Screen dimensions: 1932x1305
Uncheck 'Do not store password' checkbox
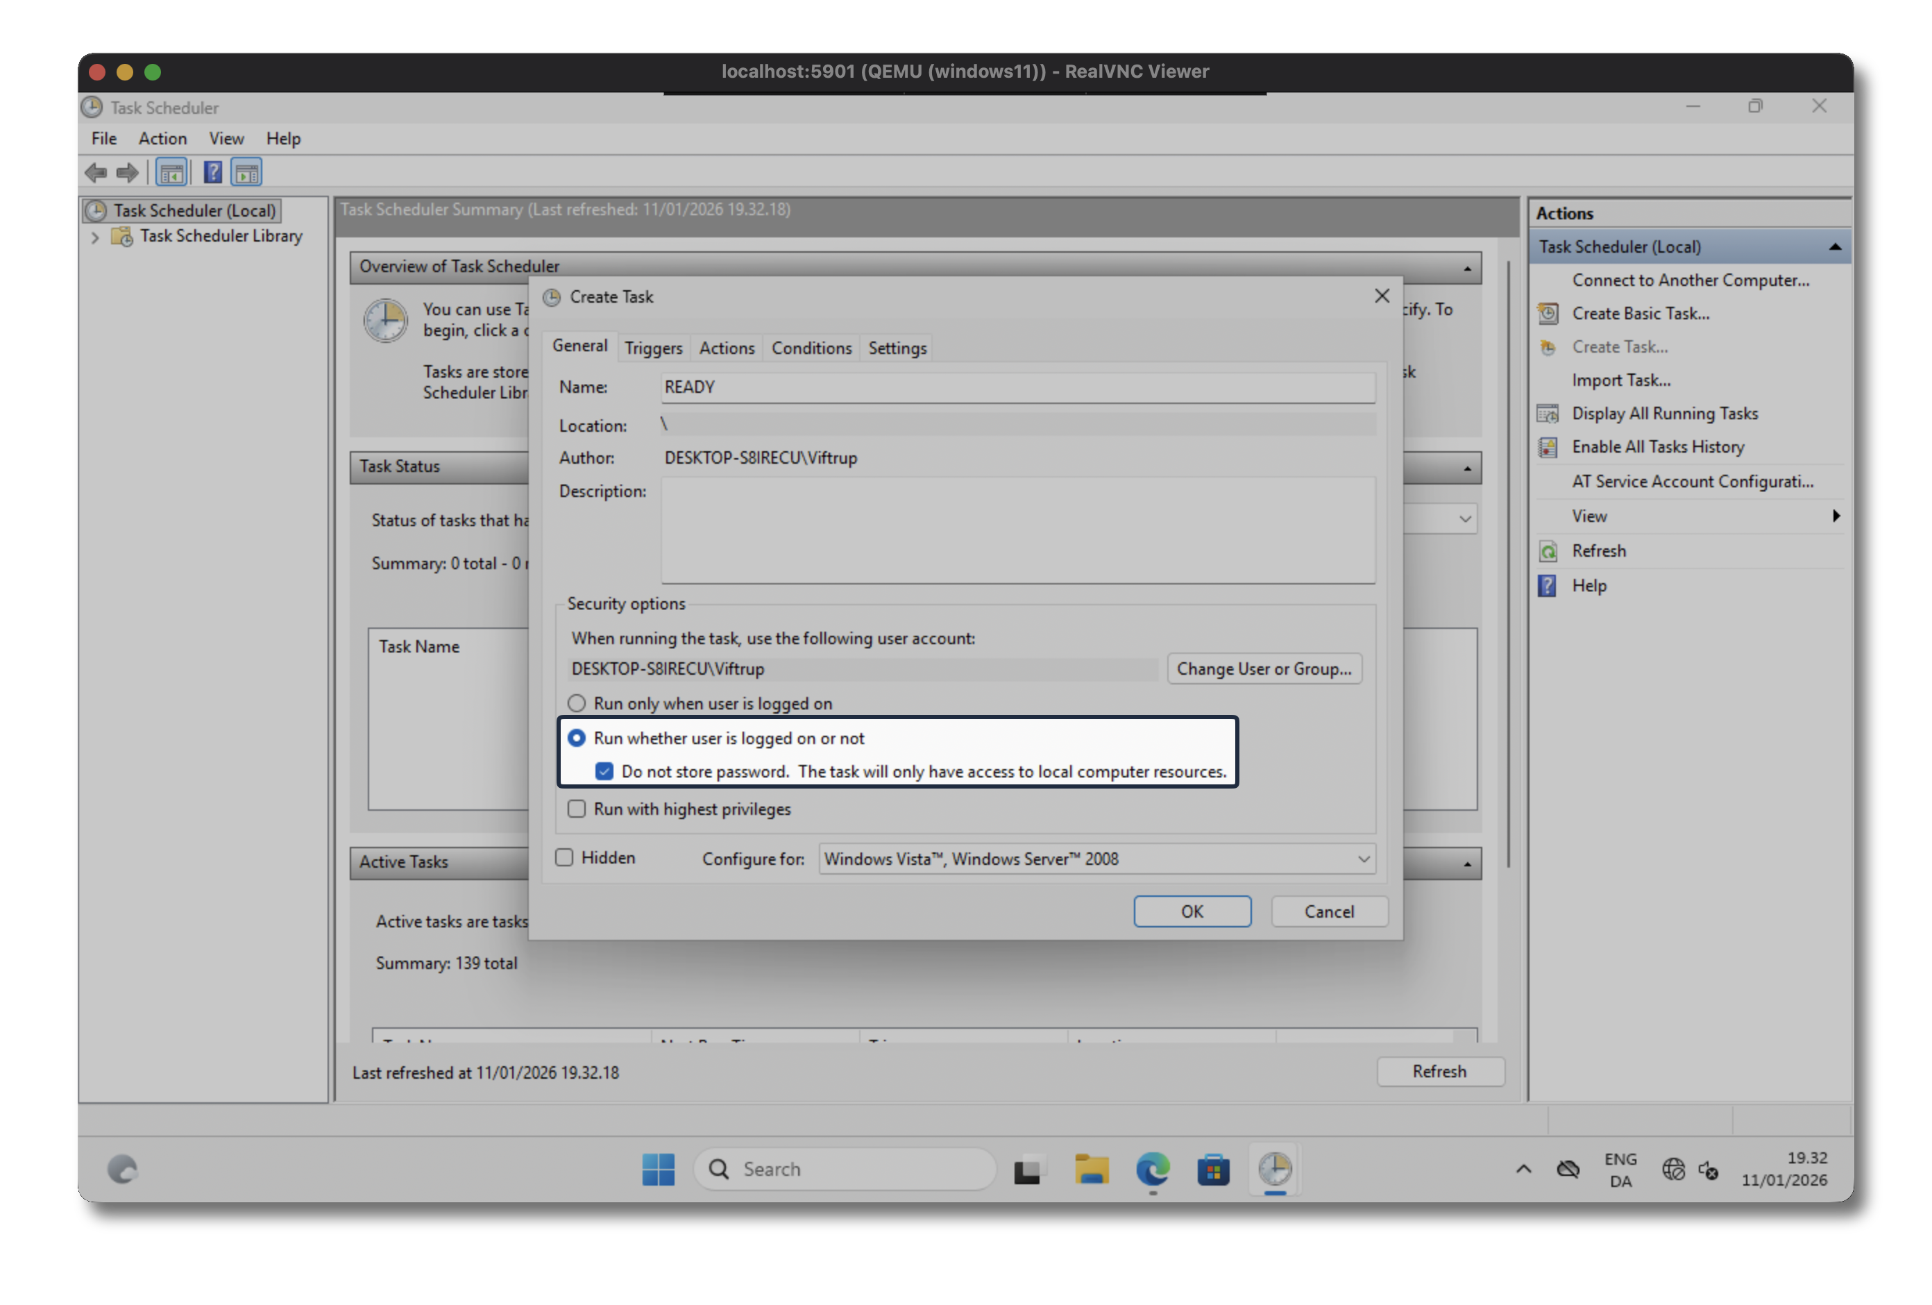pos(604,772)
